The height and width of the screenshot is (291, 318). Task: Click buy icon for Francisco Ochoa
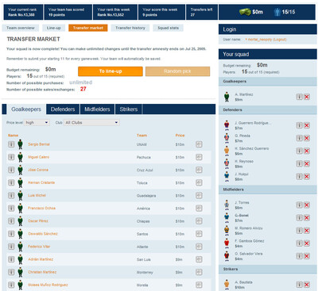pyautogui.click(x=199, y=209)
